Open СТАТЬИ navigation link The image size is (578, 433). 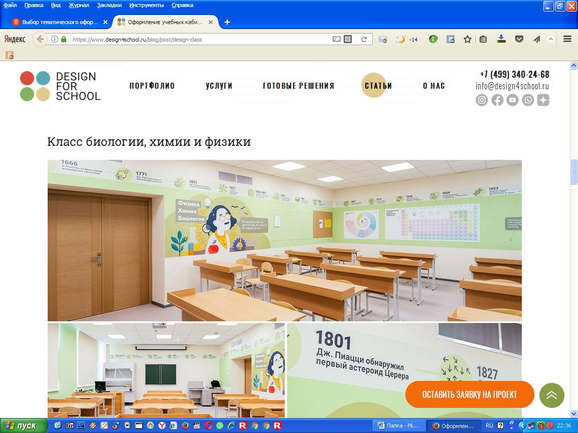(x=378, y=86)
